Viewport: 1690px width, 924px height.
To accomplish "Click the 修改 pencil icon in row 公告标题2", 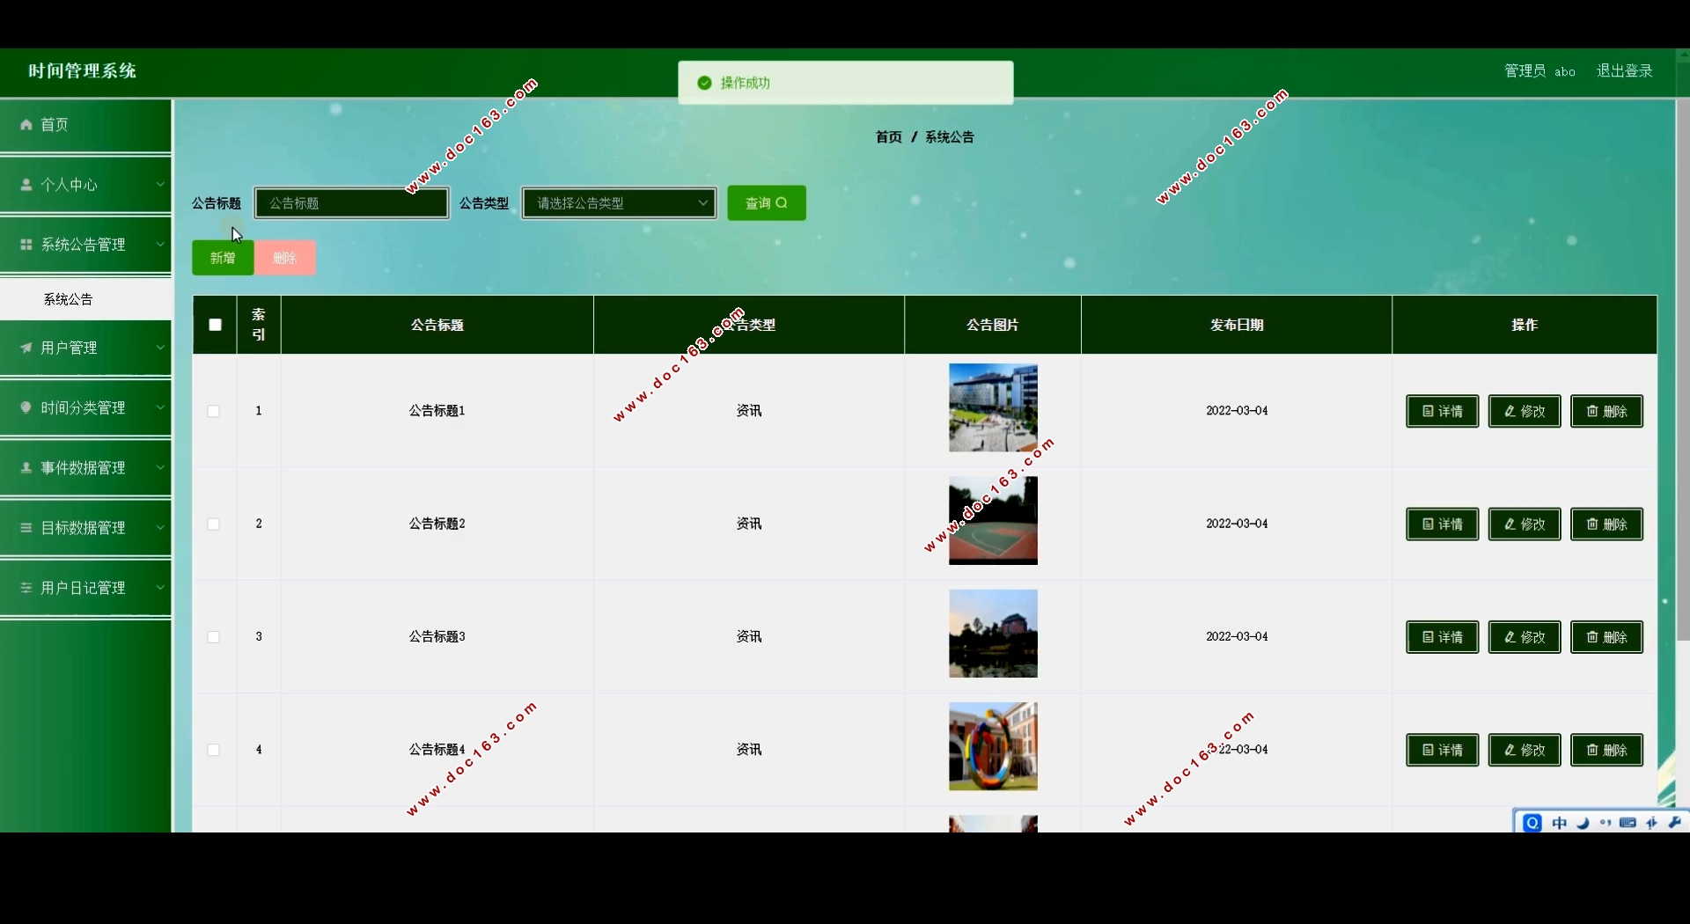I will point(1510,524).
